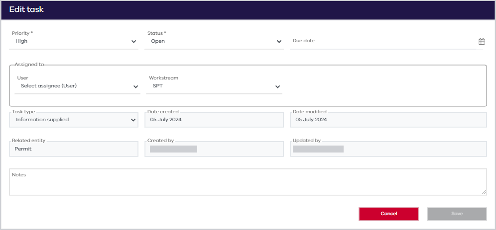
Task: Open the Task type Information supplied dropdown
Action: pyautogui.click(x=74, y=120)
